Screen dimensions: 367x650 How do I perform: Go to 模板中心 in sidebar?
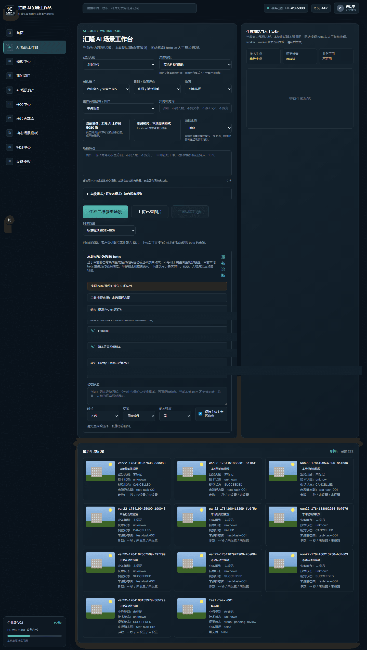[x=34, y=61]
